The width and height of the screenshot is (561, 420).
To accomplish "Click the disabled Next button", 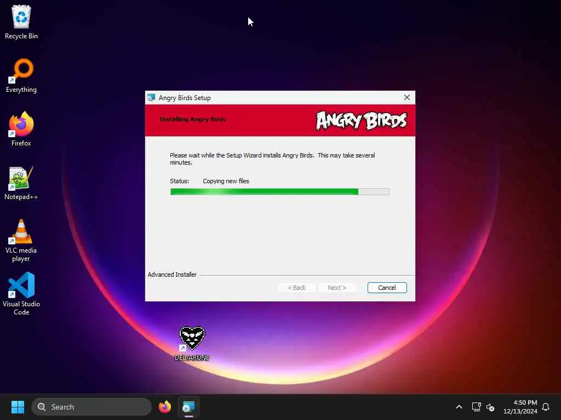I will 337,288.
